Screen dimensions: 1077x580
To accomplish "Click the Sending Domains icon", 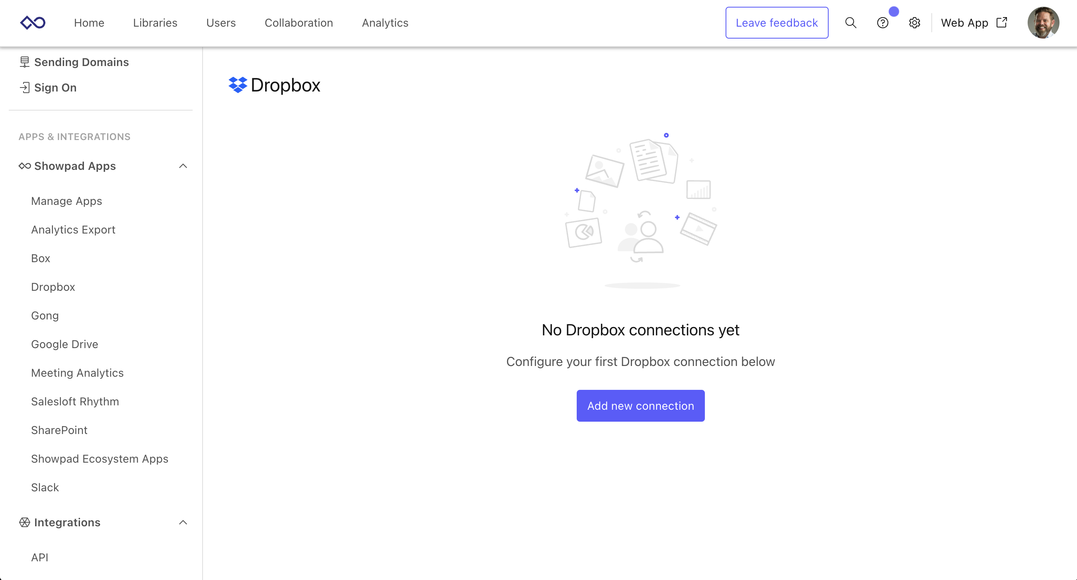I will click(x=25, y=62).
